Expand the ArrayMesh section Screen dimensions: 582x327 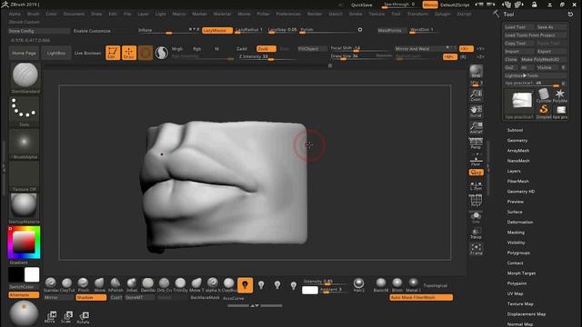coord(518,151)
